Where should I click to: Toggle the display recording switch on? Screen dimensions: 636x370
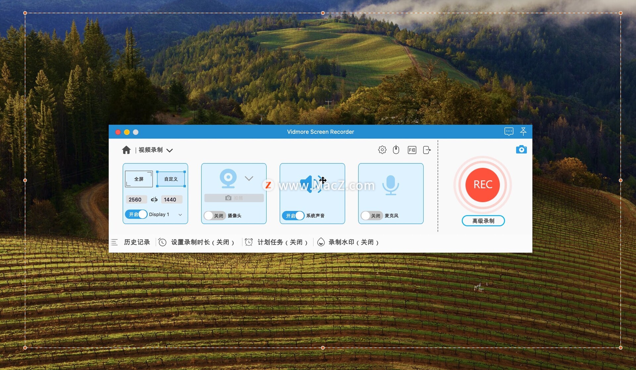click(136, 214)
